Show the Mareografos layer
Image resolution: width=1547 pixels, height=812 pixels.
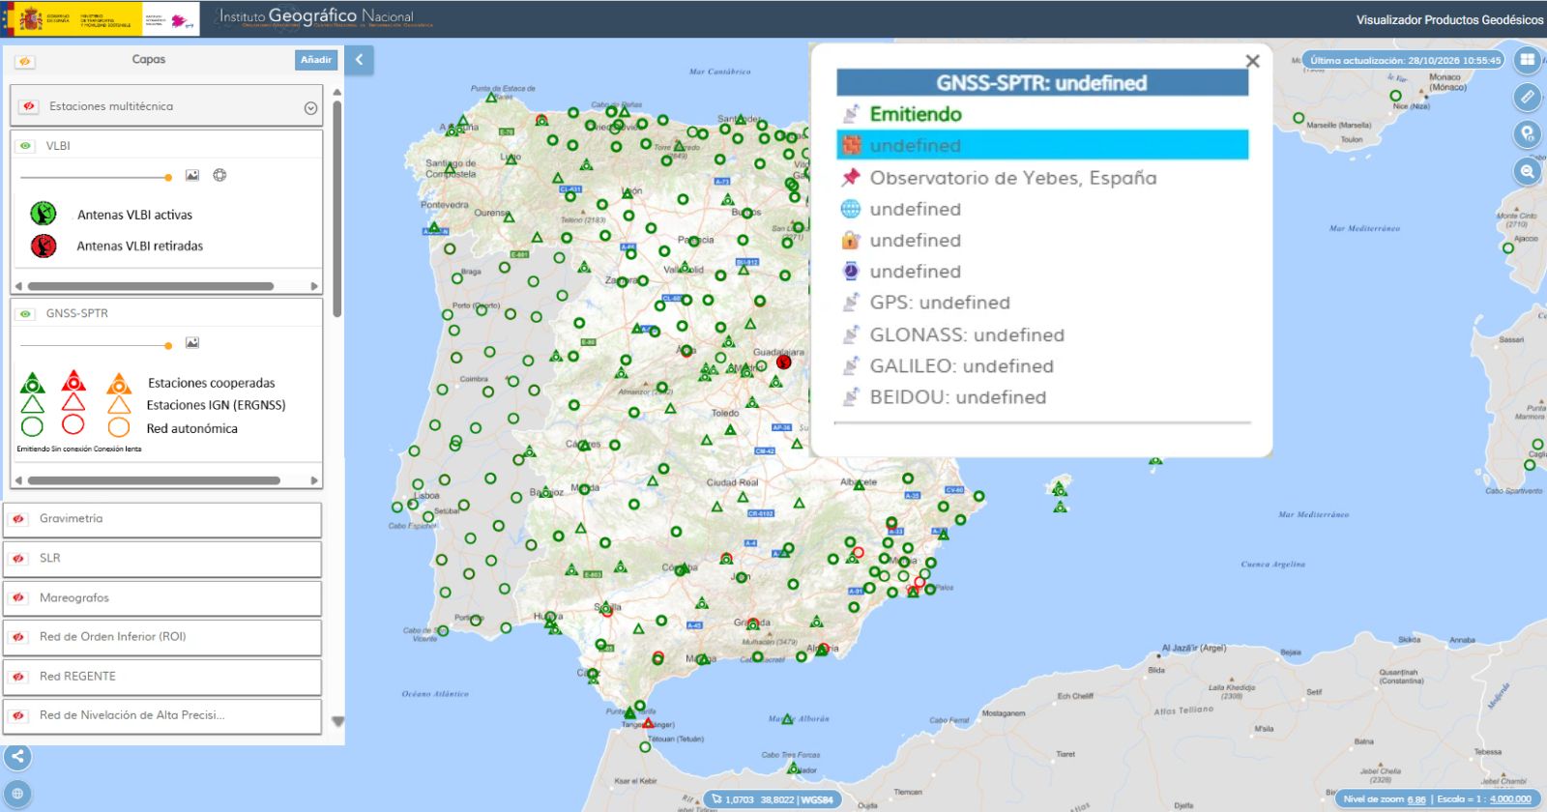pos(18,597)
